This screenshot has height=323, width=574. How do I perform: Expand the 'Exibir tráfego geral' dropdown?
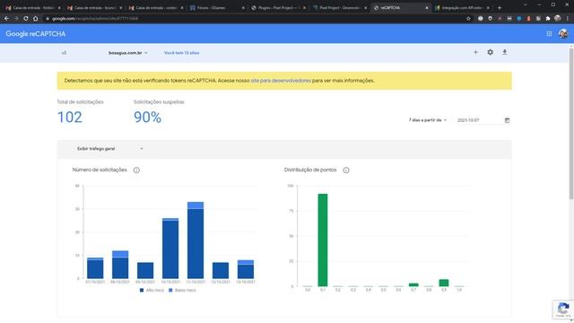(109, 149)
